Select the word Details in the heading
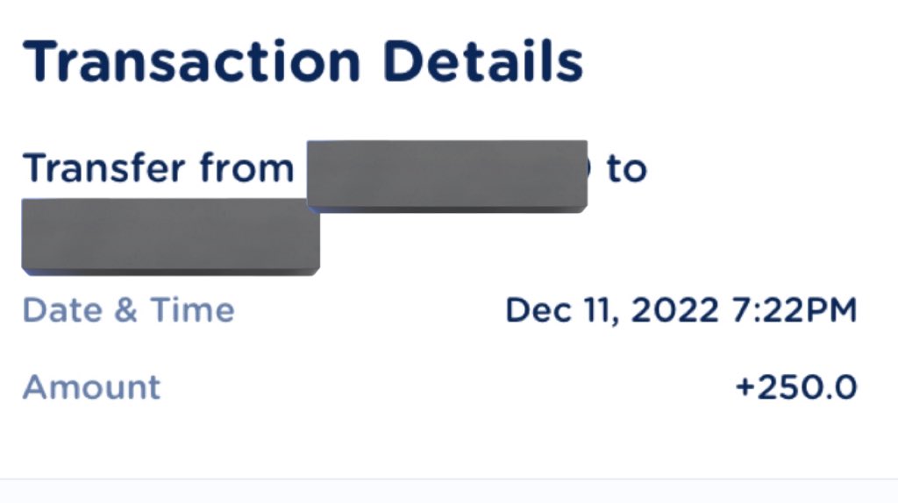This screenshot has height=503, width=898. point(483,61)
